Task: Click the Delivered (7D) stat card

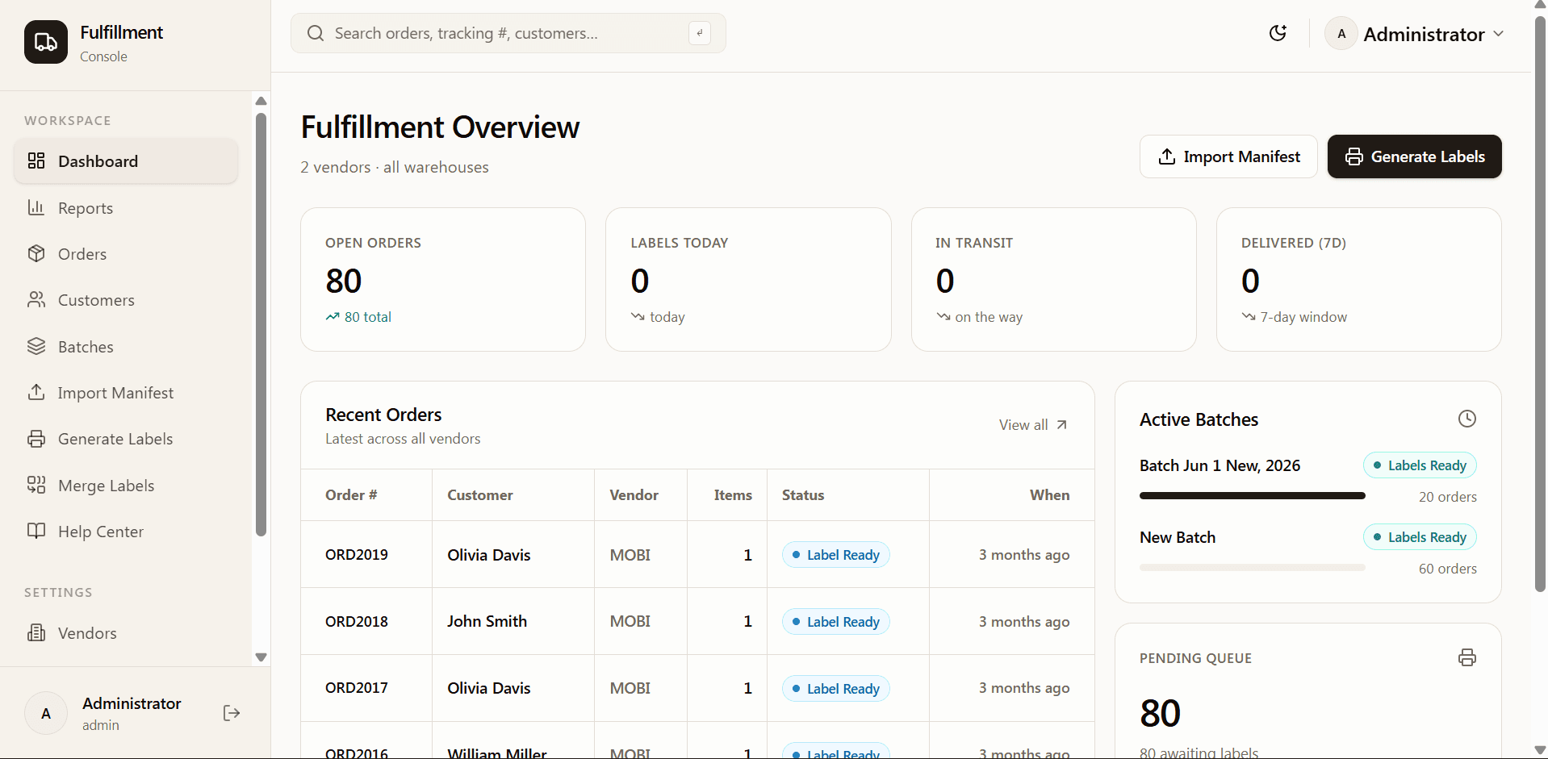Action: (x=1359, y=280)
